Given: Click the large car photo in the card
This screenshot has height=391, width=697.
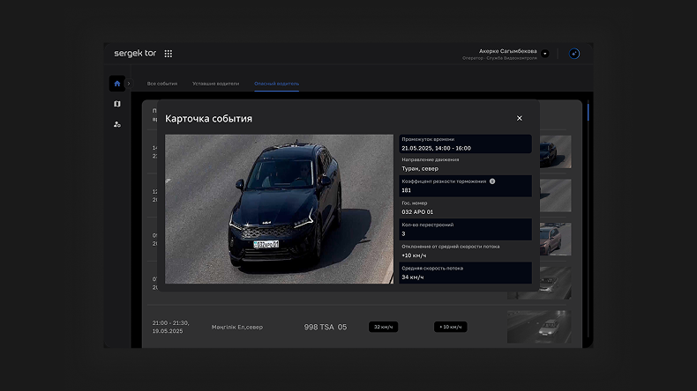Looking at the screenshot, I should (x=279, y=209).
